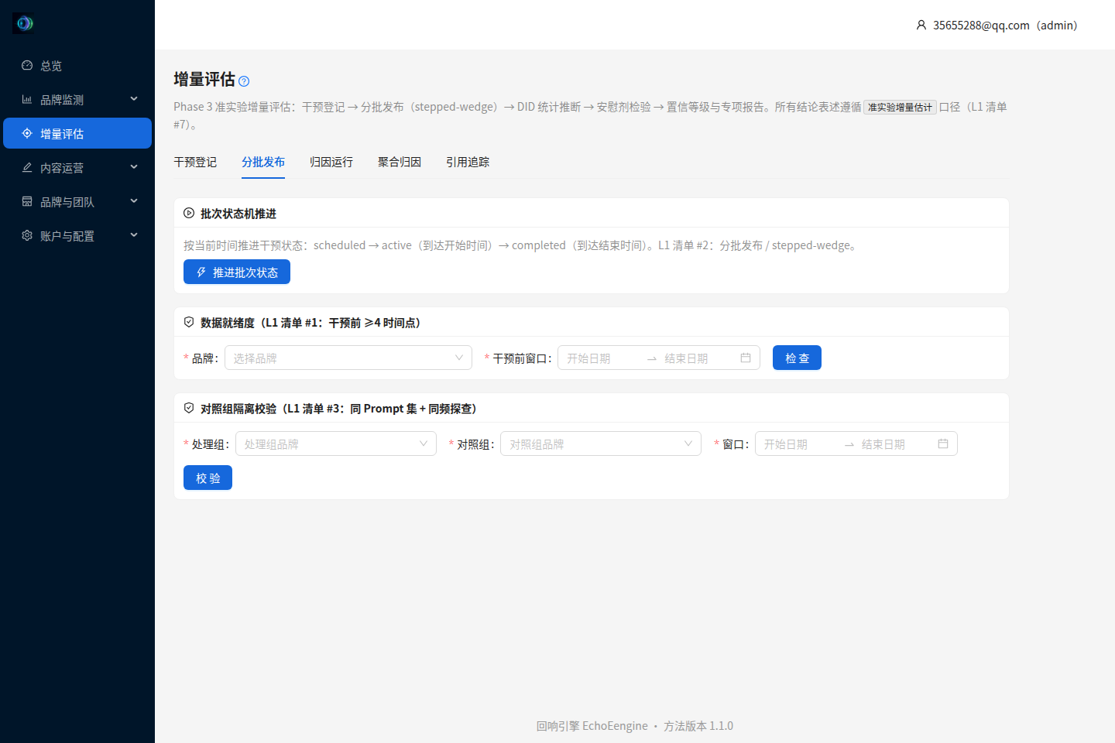Click the help icon beside 增量评估 title
Screen dimensions: 1115x743
[x=244, y=81]
